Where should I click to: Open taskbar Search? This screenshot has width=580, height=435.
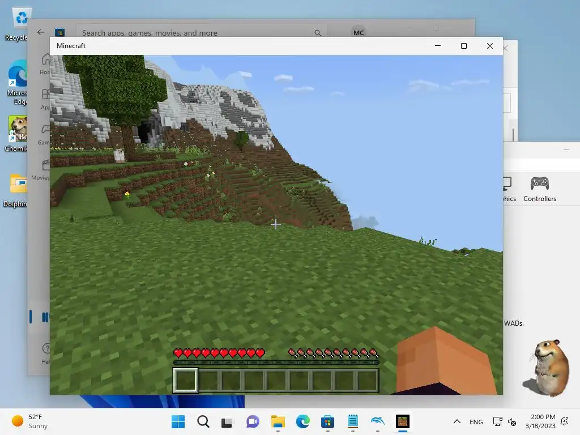point(203,421)
